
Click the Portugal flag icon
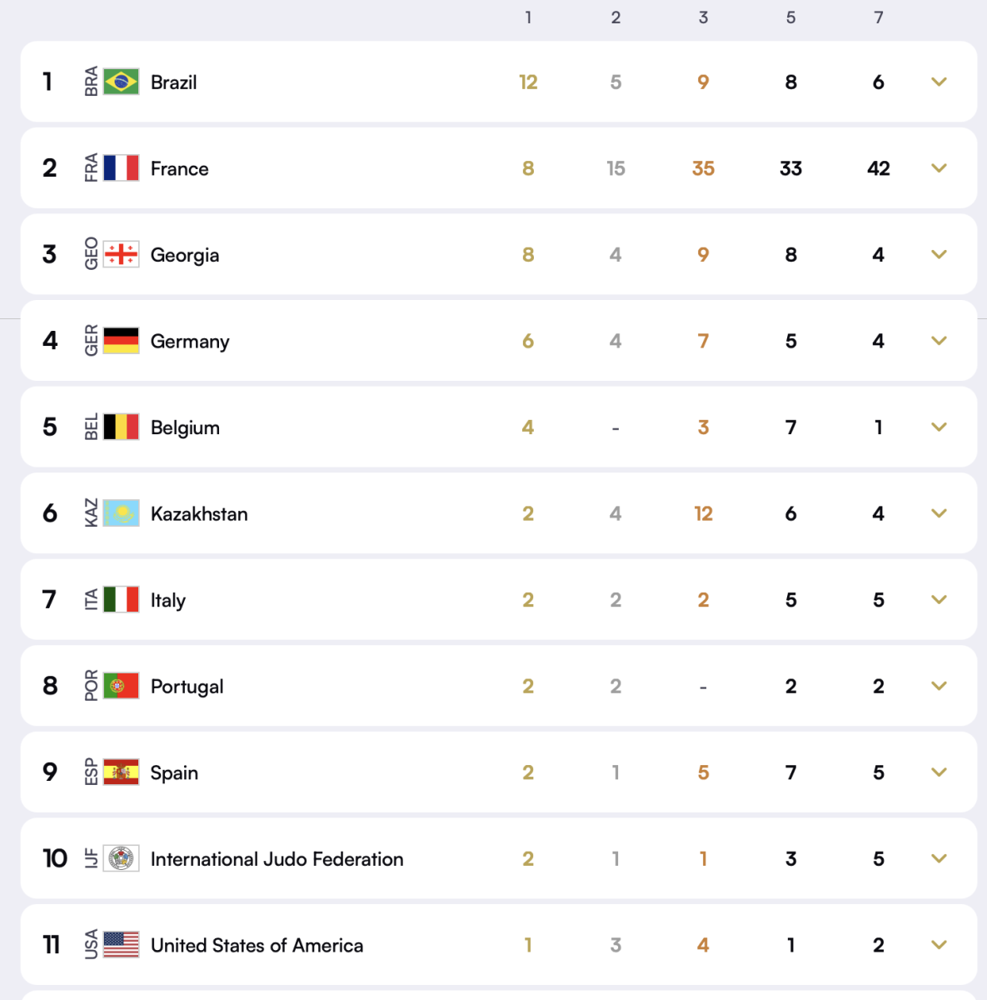click(x=122, y=686)
